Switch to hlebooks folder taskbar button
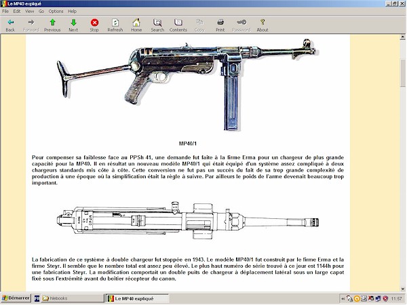The height and width of the screenshot is (305, 407). [72, 298]
